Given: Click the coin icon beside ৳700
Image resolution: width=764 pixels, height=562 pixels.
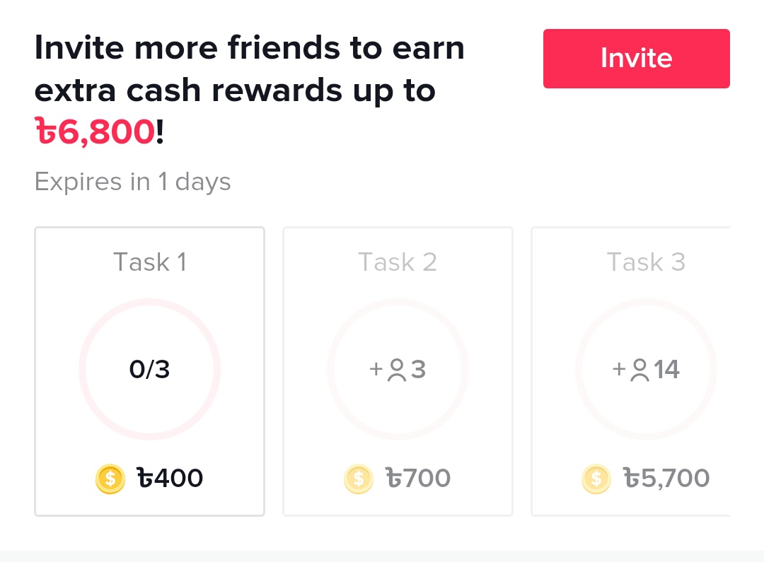Looking at the screenshot, I should coord(358,479).
